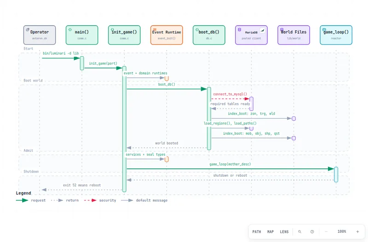Click the 'world booted' return label
368x242 pixels.
tap(167, 143)
